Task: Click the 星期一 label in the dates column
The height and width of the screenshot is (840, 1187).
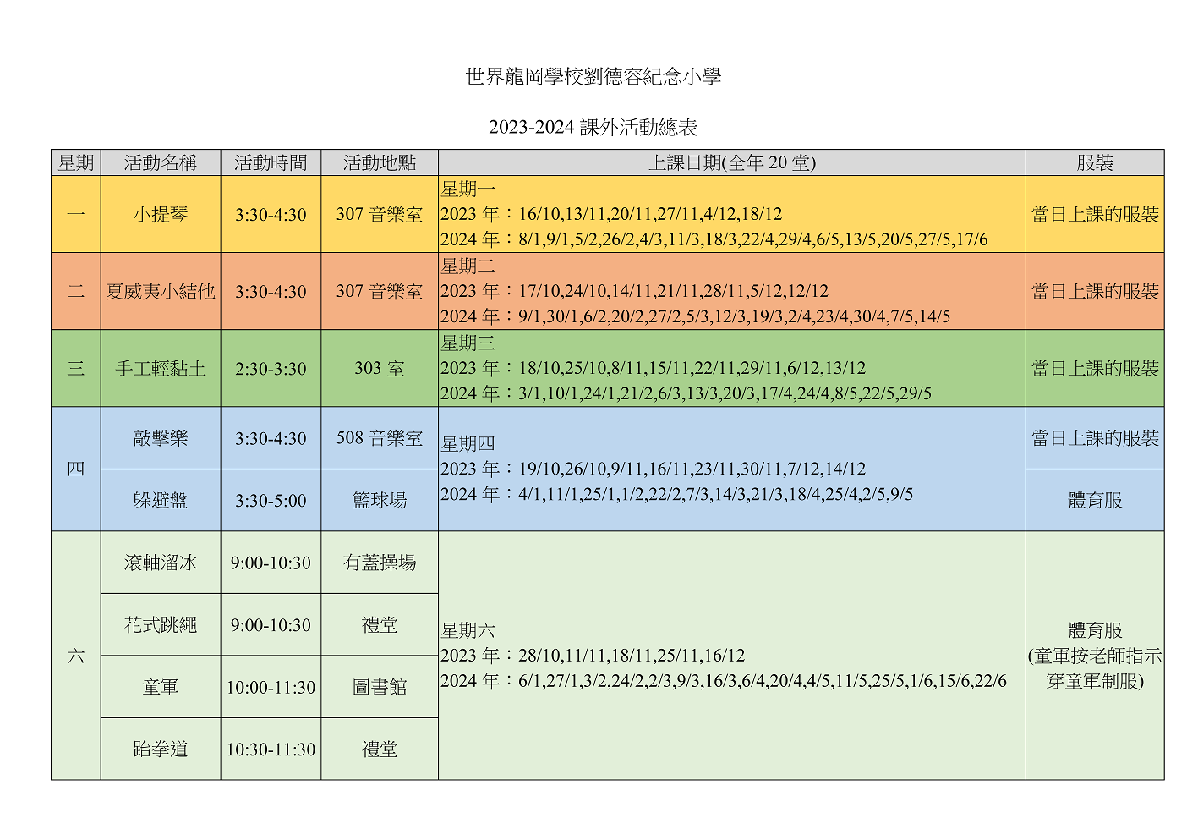Action: click(x=468, y=189)
